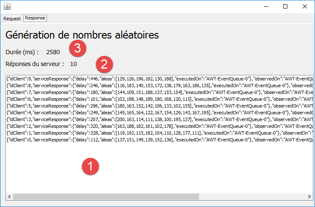The image size is (315, 207).
Task: Select the Response tab
Action: click(x=35, y=18)
